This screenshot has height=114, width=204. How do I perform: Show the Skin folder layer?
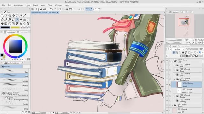(167, 75)
